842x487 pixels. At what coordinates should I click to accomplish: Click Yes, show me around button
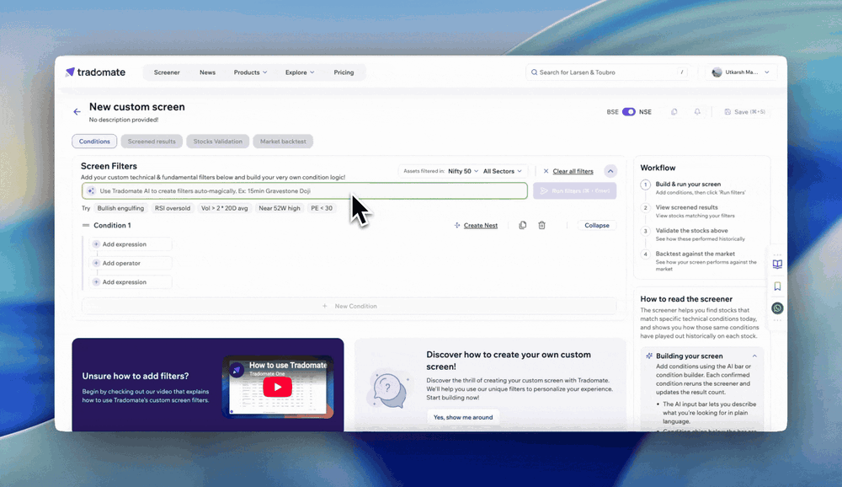point(463,417)
